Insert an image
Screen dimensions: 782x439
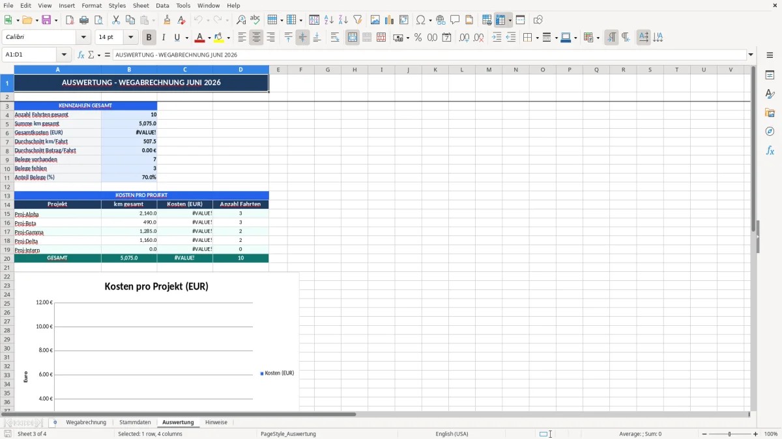[x=375, y=20]
